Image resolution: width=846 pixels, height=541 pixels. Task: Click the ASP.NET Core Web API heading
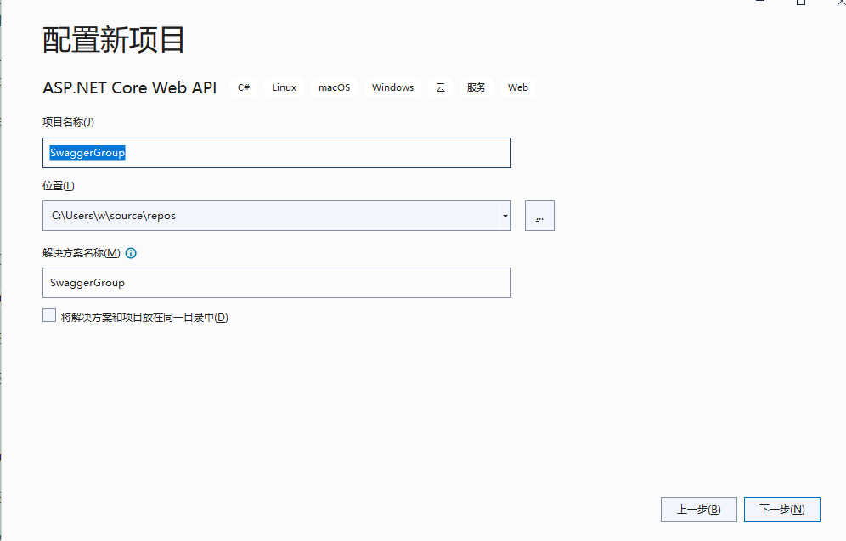pyautogui.click(x=129, y=87)
